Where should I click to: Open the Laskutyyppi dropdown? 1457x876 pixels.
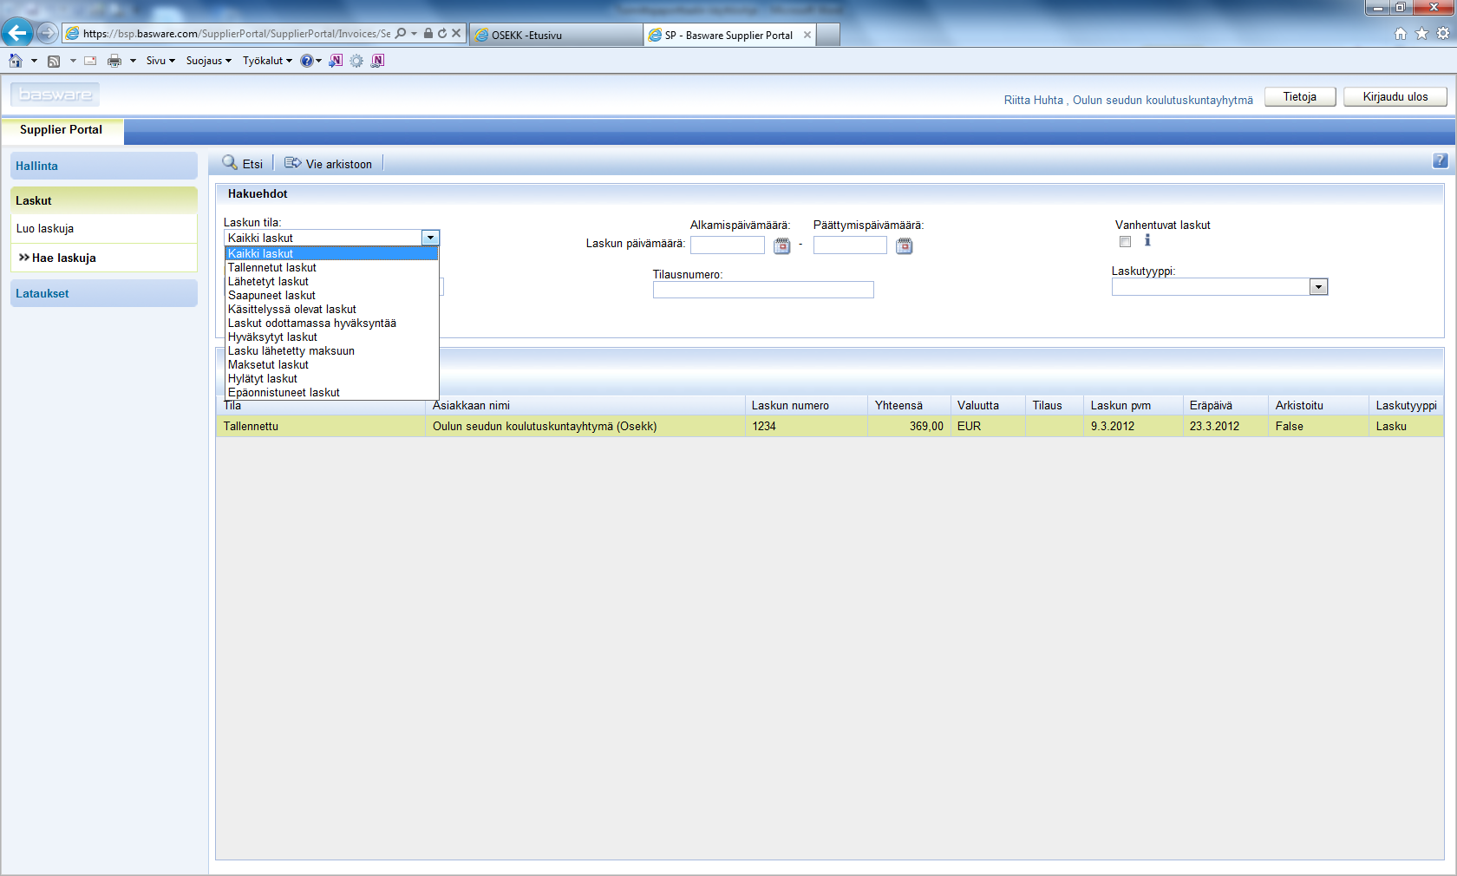(x=1318, y=287)
